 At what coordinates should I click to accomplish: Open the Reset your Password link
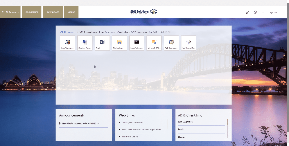point(132,123)
